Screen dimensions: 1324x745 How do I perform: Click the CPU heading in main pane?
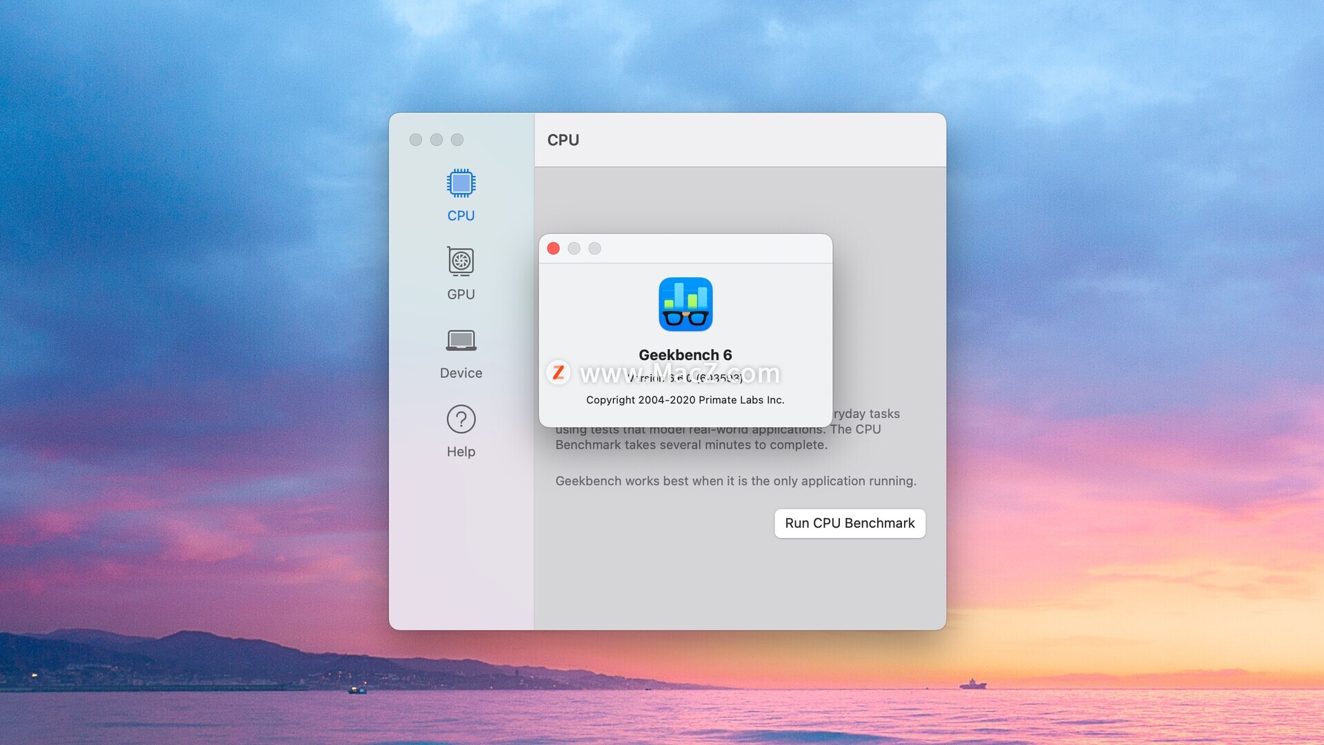tap(563, 140)
